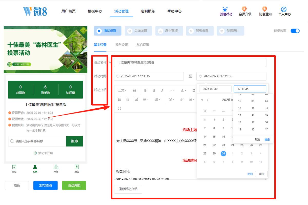Open the insert image dropdown

191,99
